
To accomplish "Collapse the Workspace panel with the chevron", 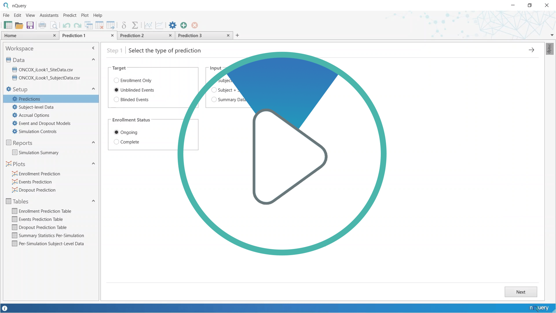I will [93, 48].
